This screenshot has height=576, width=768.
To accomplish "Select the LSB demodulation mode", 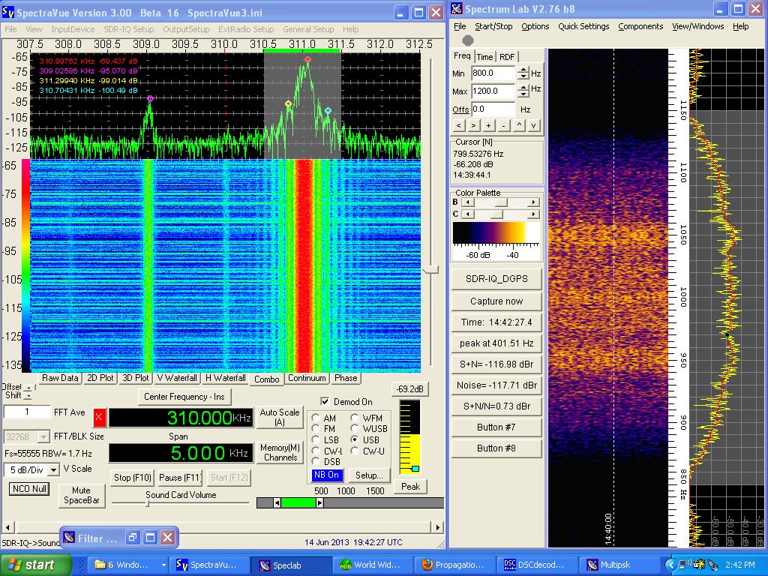I will coord(316,440).
